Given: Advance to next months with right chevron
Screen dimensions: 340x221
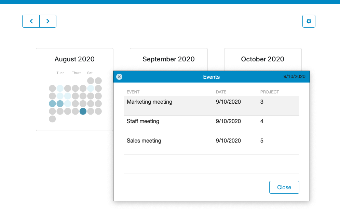Looking at the screenshot, I should [x=48, y=21].
